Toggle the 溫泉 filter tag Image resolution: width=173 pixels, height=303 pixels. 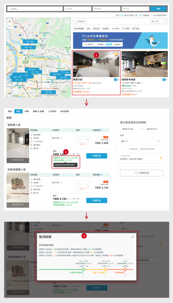[88, 28]
